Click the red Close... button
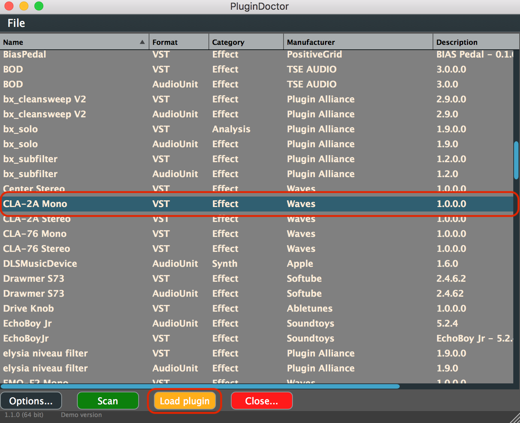This screenshot has height=423, width=520. click(x=261, y=401)
